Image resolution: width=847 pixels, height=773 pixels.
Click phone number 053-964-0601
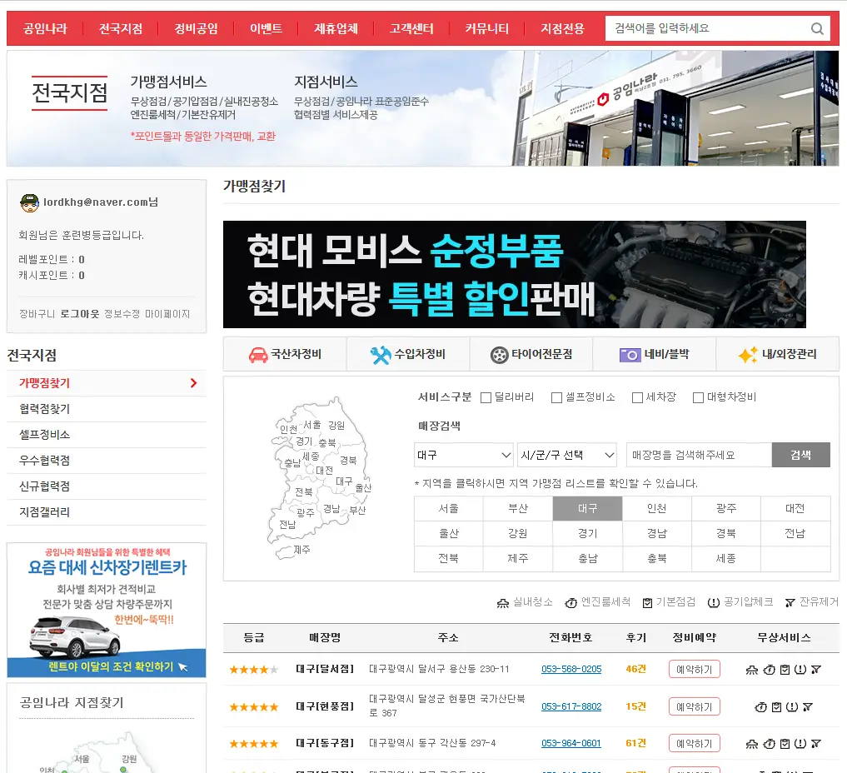(571, 743)
